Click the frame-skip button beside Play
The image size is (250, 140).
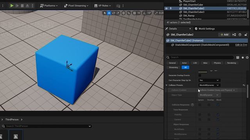[x=17, y=6]
